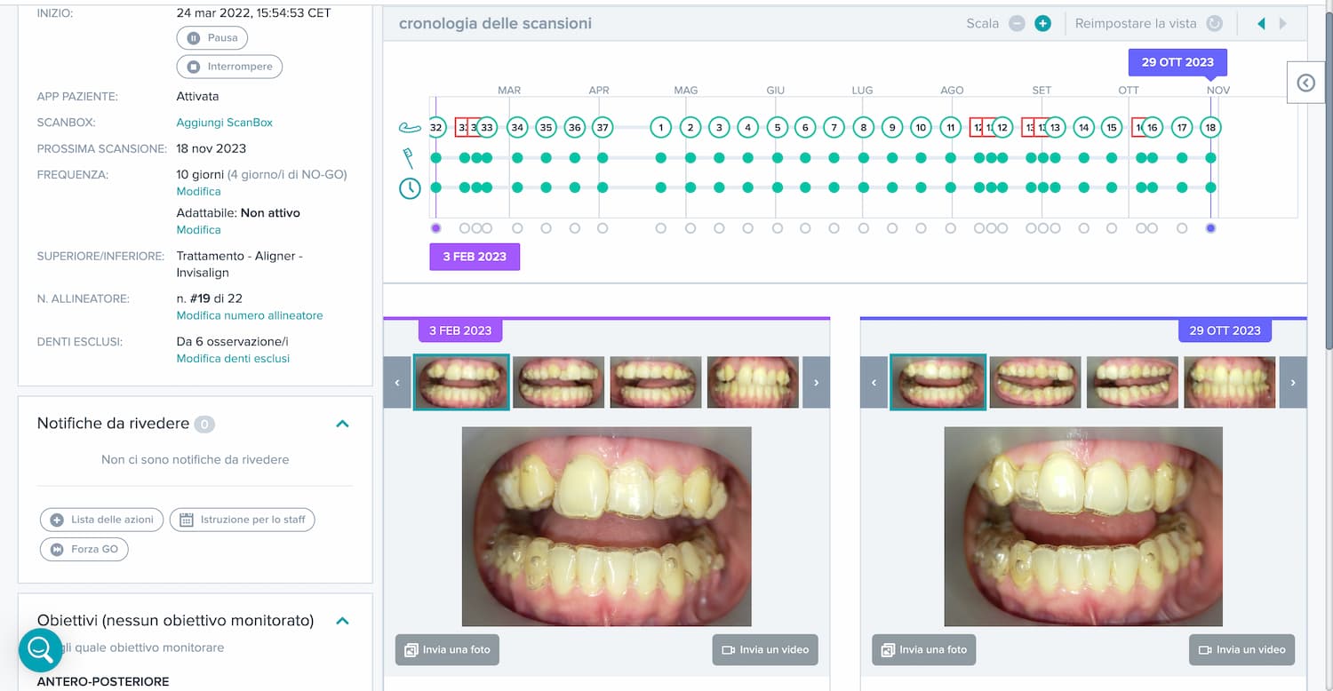Collapse the side panel arrow button
The width and height of the screenshot is (1333, 691).
(x=1305, y=83)
